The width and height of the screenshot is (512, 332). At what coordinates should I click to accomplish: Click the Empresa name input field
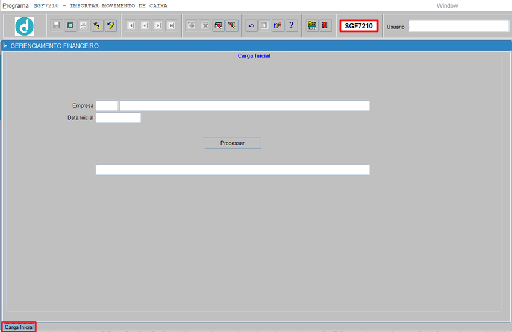[245, 105]
